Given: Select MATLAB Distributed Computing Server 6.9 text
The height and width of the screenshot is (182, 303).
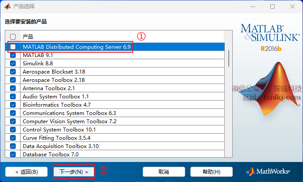Looking at the screenshot, I should (x=76, y=47).
